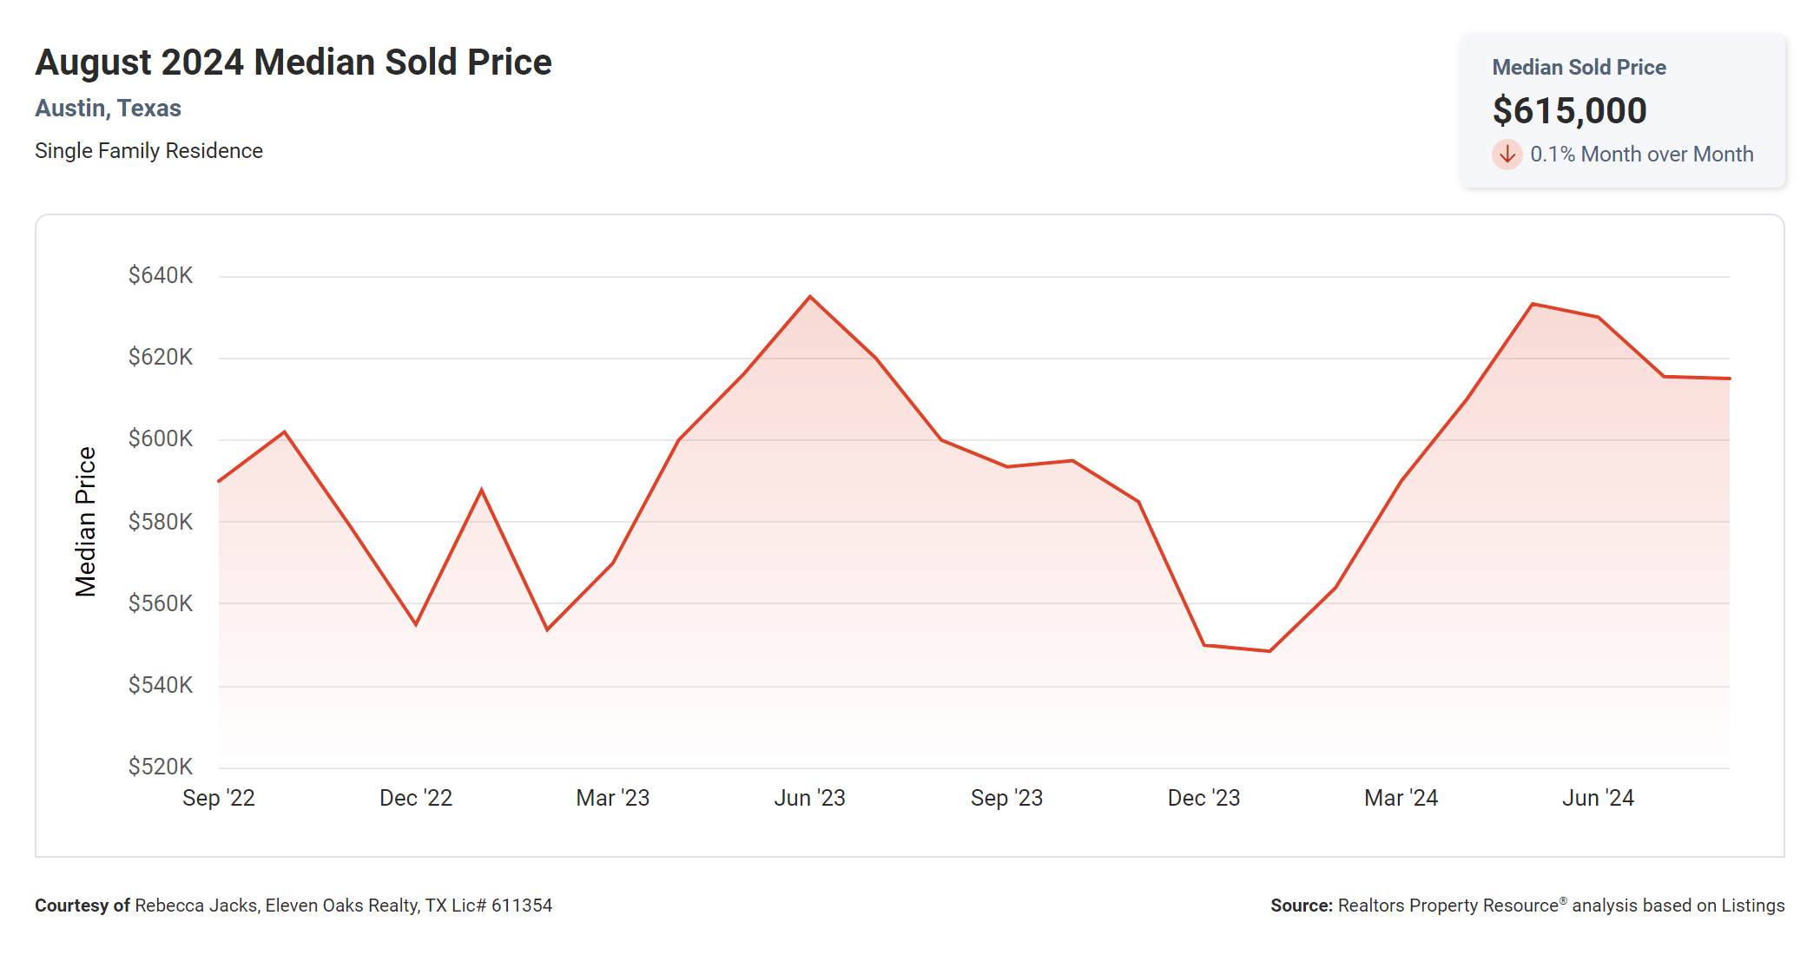This screenshot has height=955, width=1820.
Task: Click the Jun '23 peak on chart line
Action: point(810,297)
